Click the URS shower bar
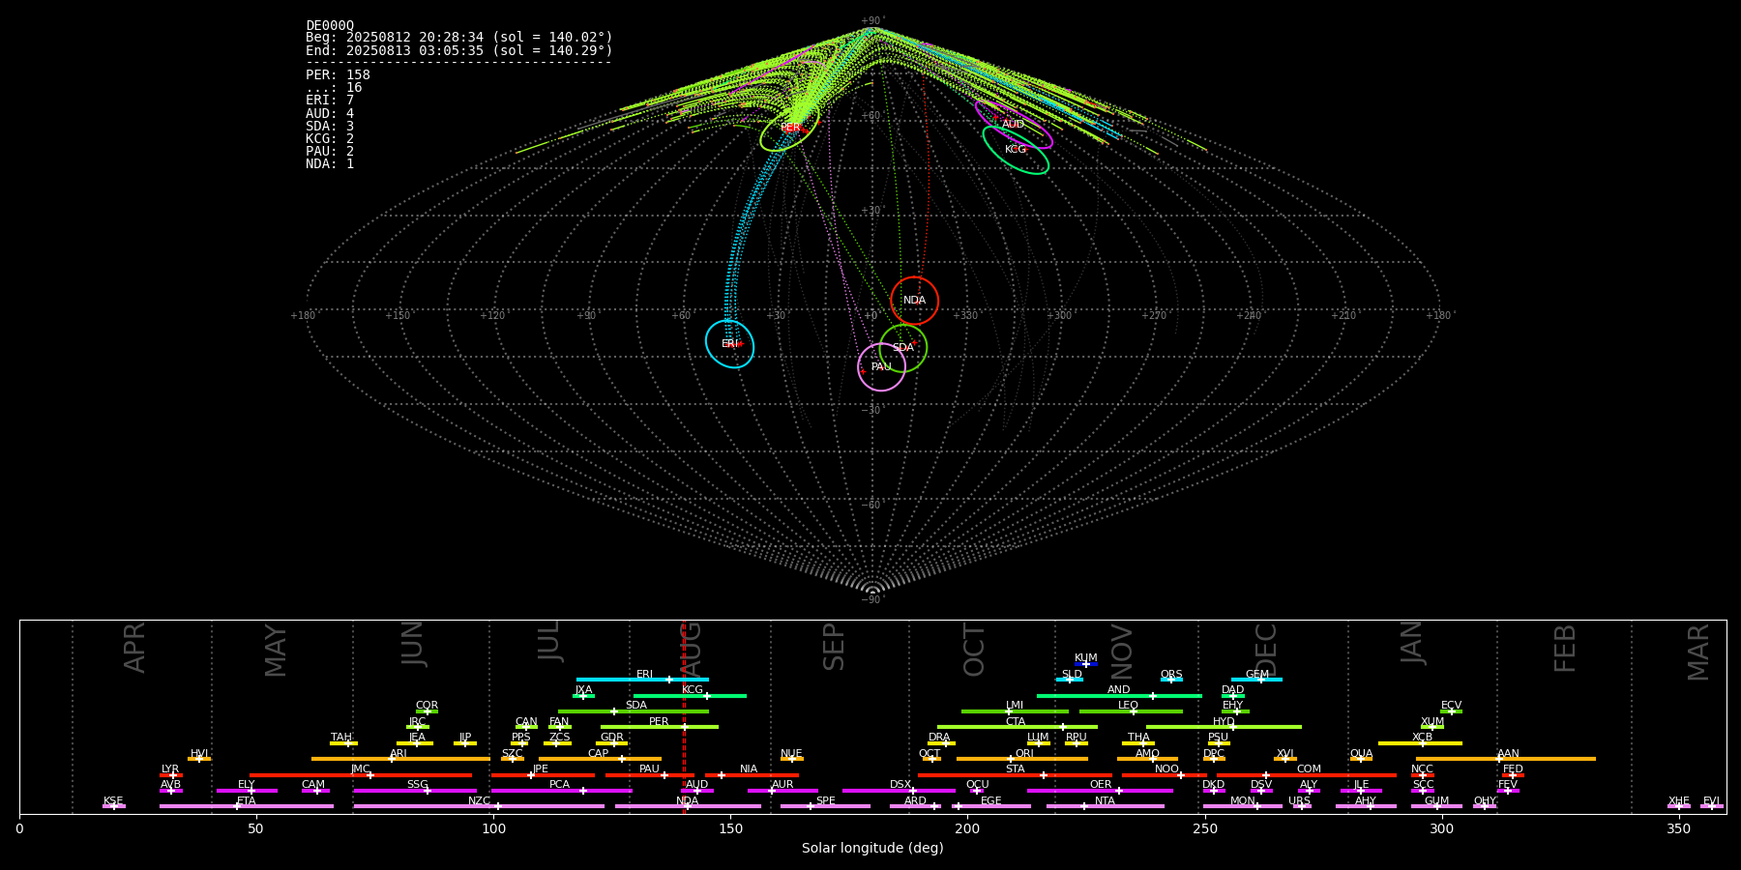Viewport: 1741px width, 870px height. pyautogui.click(x=1301, y=806)
